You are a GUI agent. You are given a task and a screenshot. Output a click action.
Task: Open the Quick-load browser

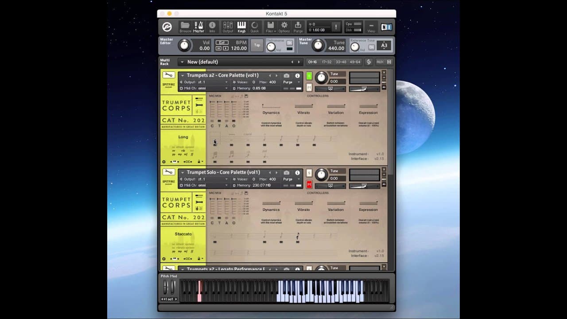tap(255, 27)
